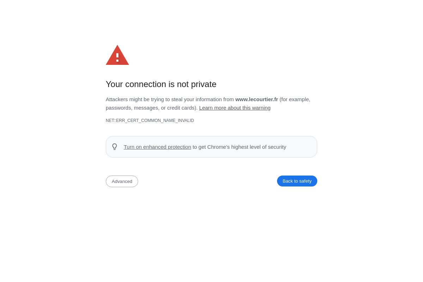Click the red warning triangle icon
Image resolution: width=423 pixels, height=282 pixels.
[117, 56]
